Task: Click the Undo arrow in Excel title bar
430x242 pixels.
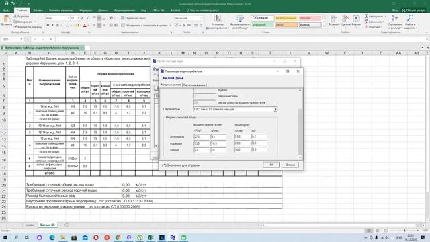Action: click(13, 3)
